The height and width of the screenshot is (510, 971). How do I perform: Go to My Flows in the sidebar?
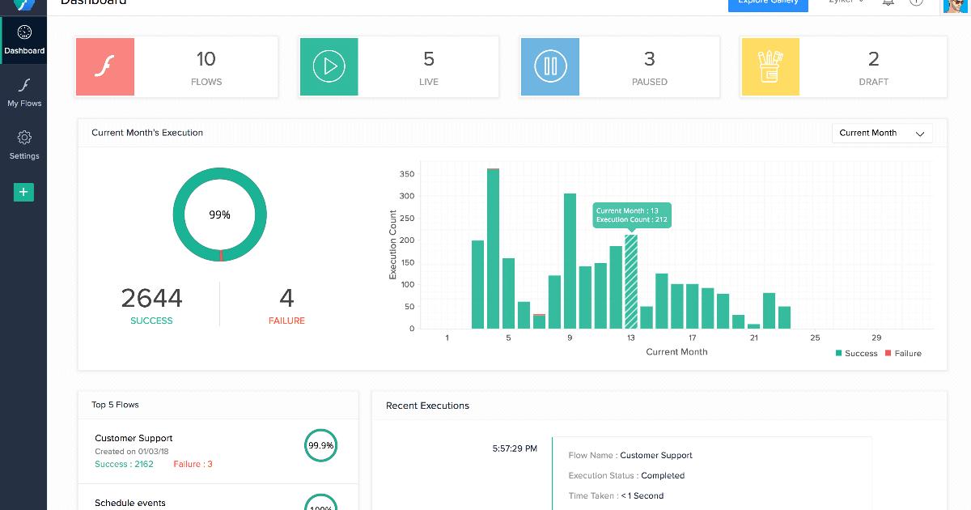pyautogui.click(x=24, y=91)
